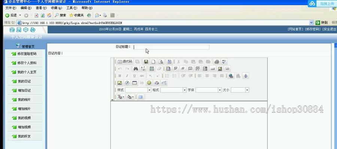This screenshot has height=149, width=337.
Task: Toggle superscript formatting
Action: pyautogui.click(x=158, y=76)
